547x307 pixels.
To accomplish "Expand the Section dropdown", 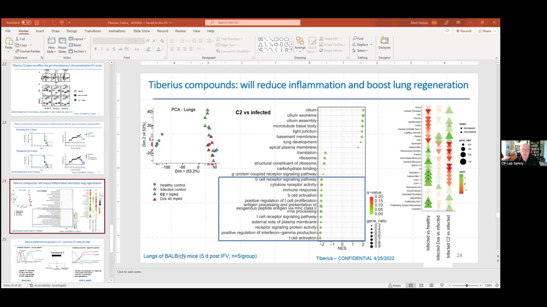I will coord(78,51).
